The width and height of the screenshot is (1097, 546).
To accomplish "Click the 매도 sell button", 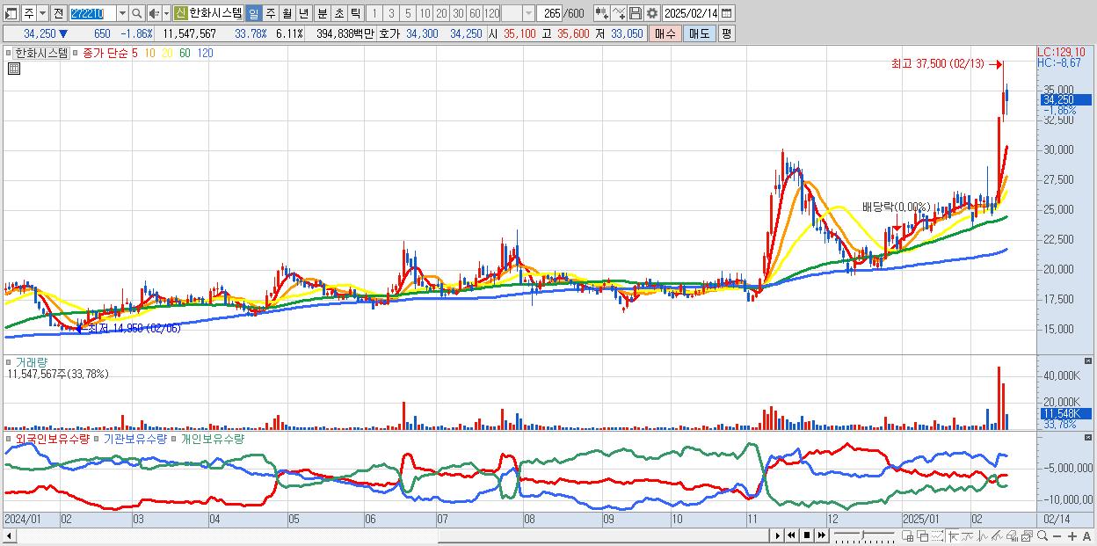I will click(699, 33).
